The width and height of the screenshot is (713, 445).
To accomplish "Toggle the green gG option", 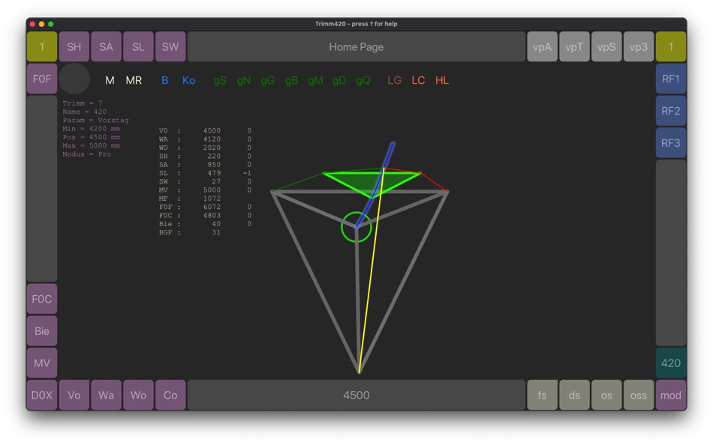I will [x=267, y=80].
